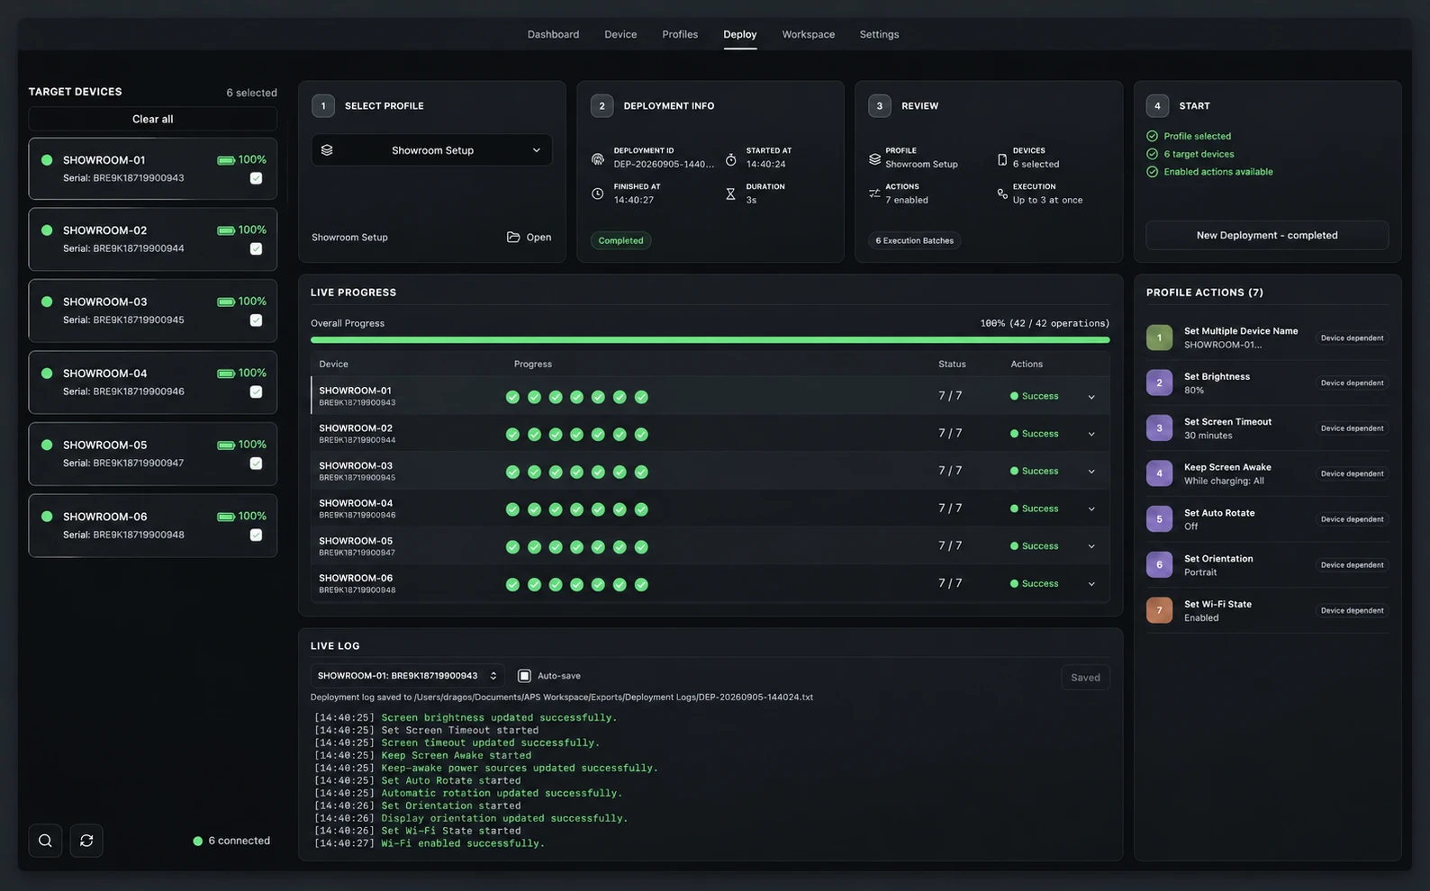Click the green check beside Profile selected

[x=1152, y=136]
